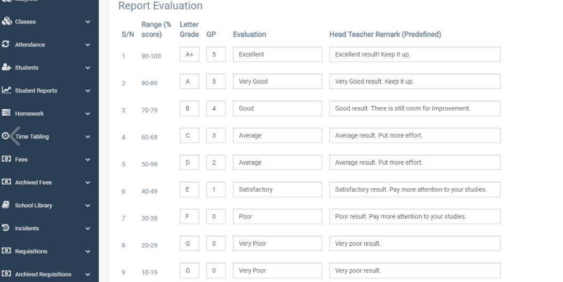The width and height of the screenshot is (563, 282).
Task: Open the Time Tabling menu
Action: pyautogui.click(x=32, y=136)
